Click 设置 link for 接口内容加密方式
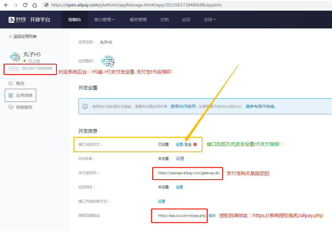This screenshot has height=231, width=332. tap(161, 201)
